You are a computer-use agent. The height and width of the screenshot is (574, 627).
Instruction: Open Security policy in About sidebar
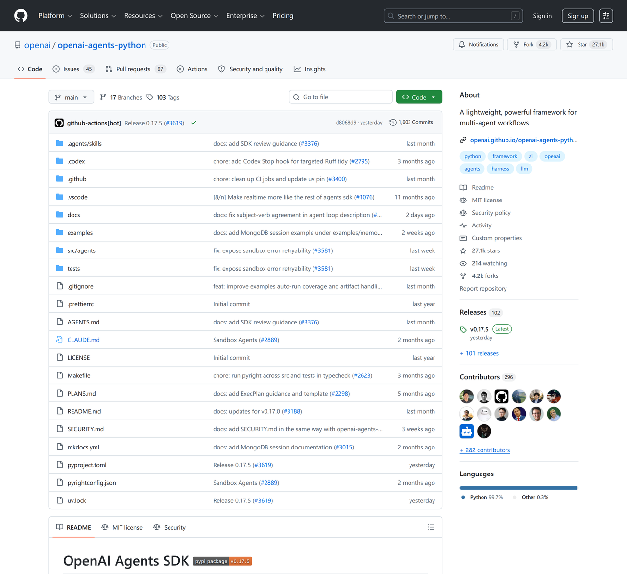tap(485, 213)
